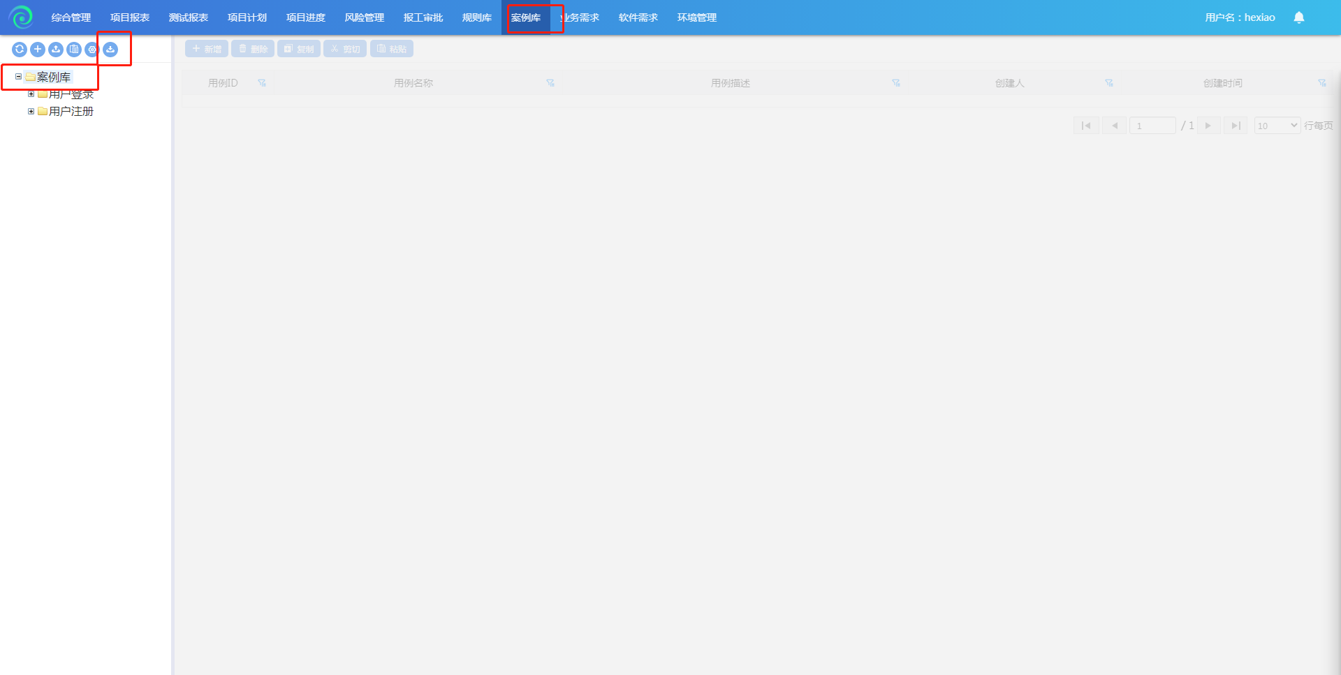The height and width of the screenshot is (675, 1341).
Task: Open the 项目计划 menu
Action: [x=247, y=17]
